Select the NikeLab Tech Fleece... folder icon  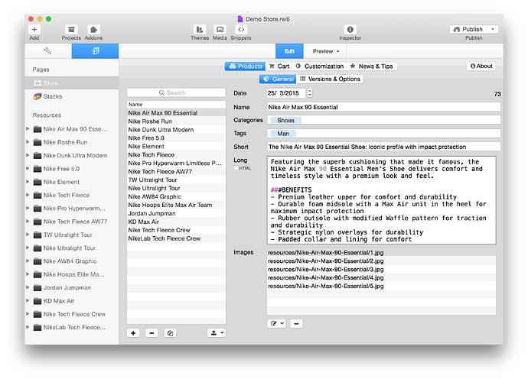click(37, 327)
